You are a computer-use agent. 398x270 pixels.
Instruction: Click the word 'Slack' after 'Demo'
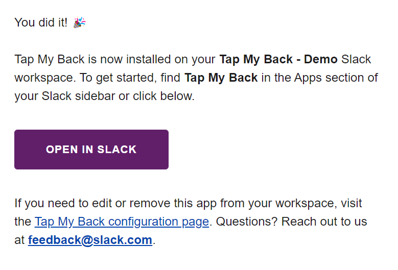point(356,59)
